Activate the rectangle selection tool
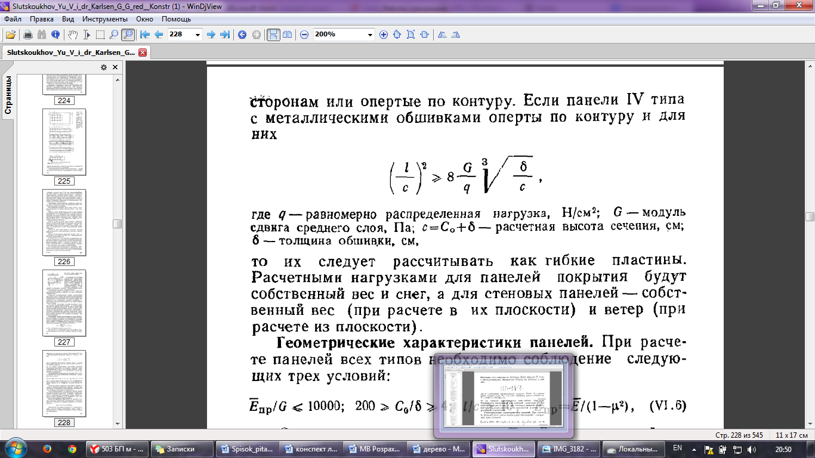Screen dimensions: 815x458 click(x=100, y=35)
